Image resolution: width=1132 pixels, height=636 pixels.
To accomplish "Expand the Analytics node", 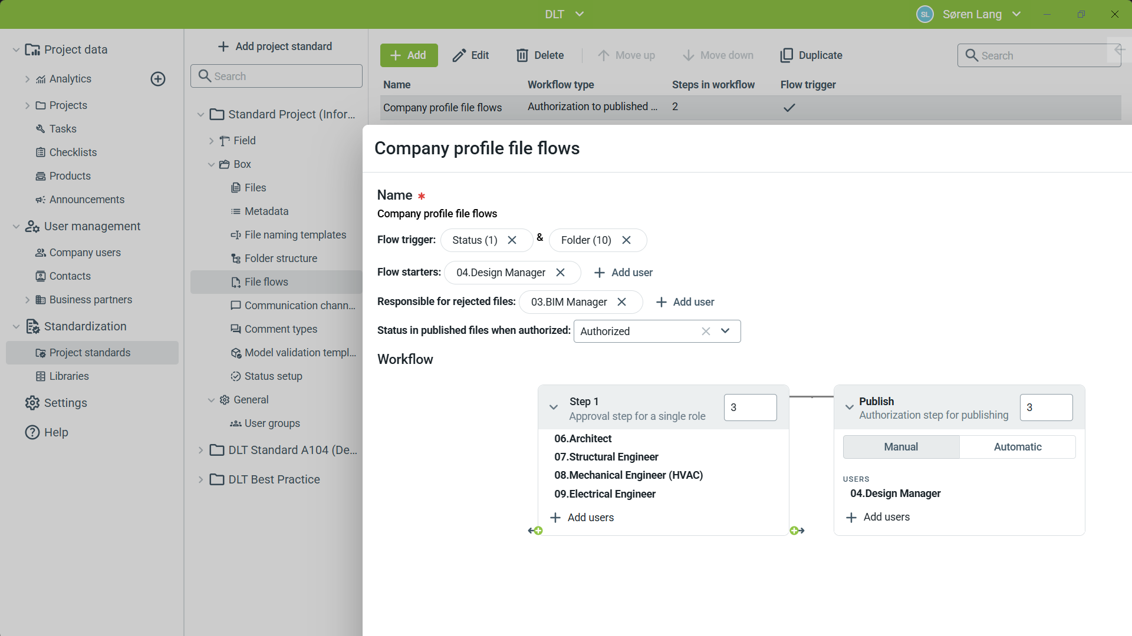I will [27, 79].
